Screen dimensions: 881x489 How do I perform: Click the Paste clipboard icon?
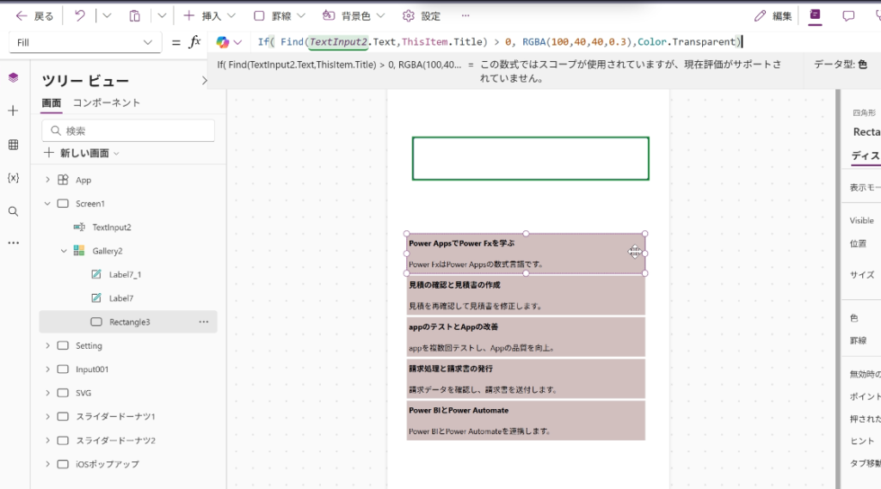(134, 15)
